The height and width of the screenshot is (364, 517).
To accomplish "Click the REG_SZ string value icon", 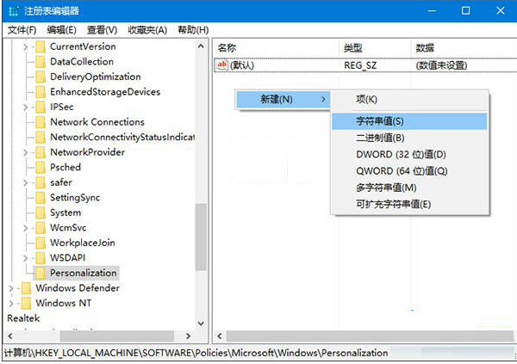I will pyautogui.click(x=222, y=65).
